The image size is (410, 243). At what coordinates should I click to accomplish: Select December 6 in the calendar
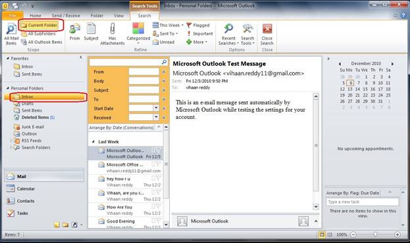(x=350, y=83)
